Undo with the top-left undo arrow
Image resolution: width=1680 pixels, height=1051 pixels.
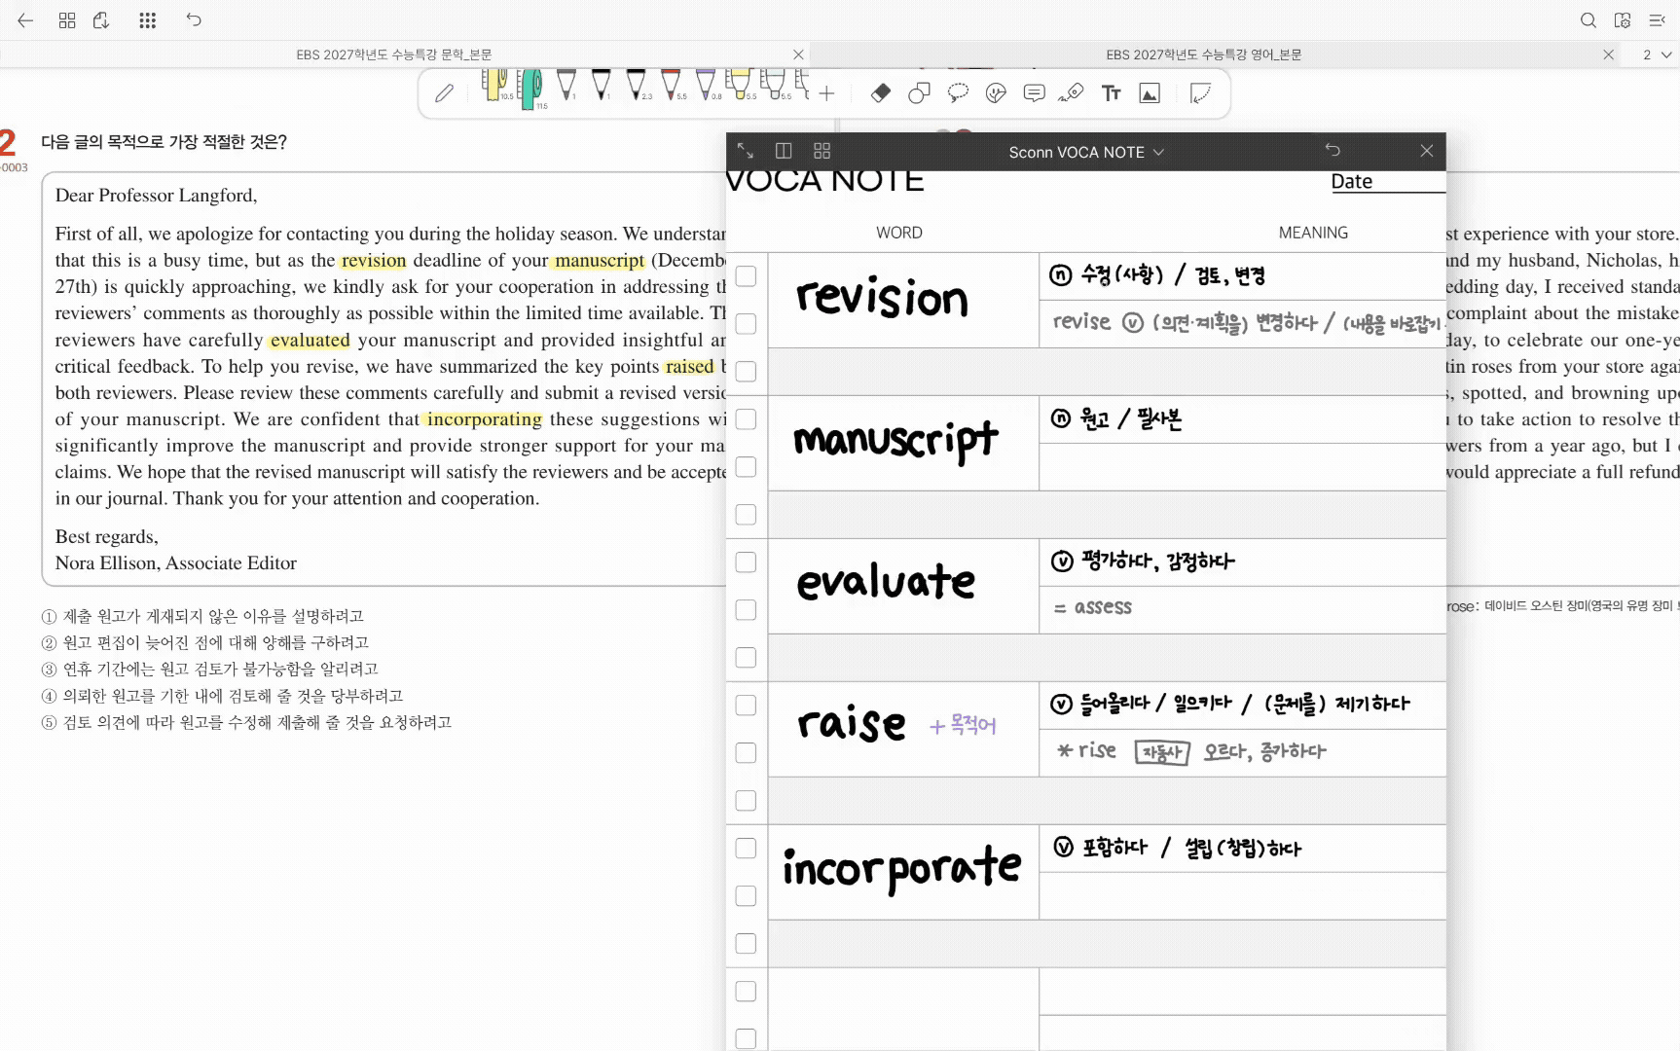(194, 20)
